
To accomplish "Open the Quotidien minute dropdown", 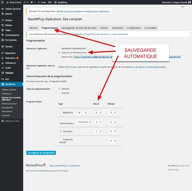I will (113, 132).
